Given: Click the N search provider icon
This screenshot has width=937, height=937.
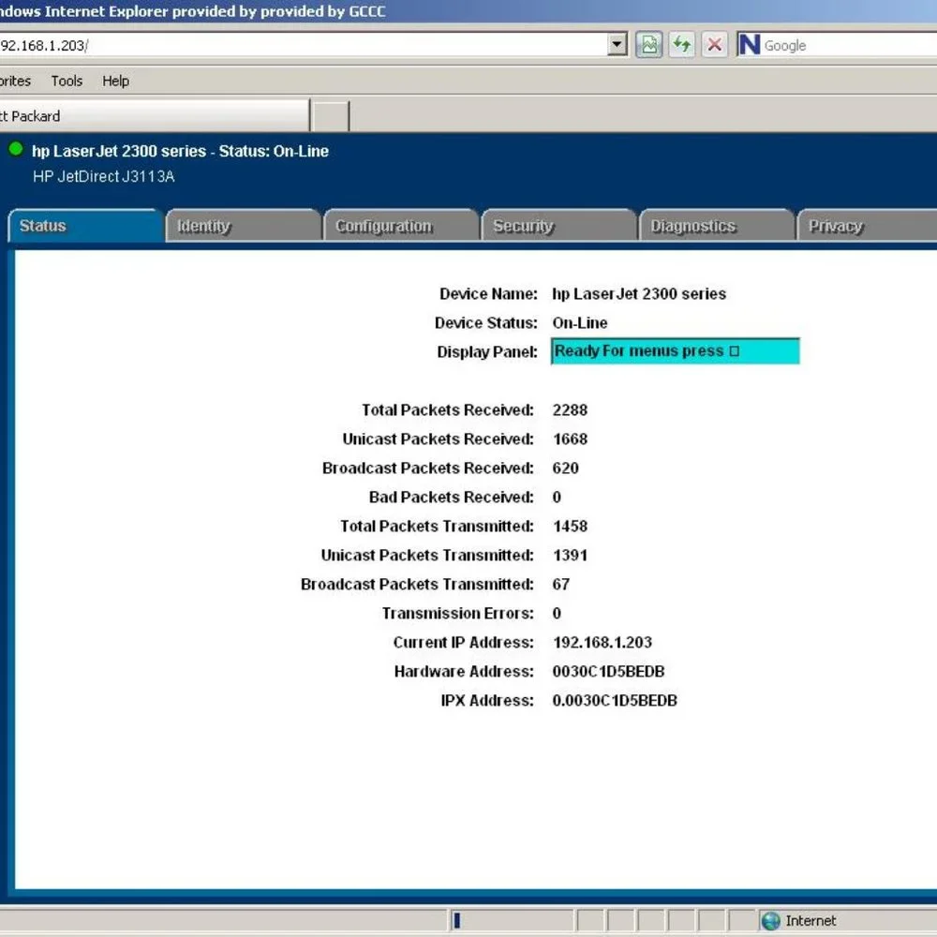Looking at the screenshot, I should pos(749,45).
